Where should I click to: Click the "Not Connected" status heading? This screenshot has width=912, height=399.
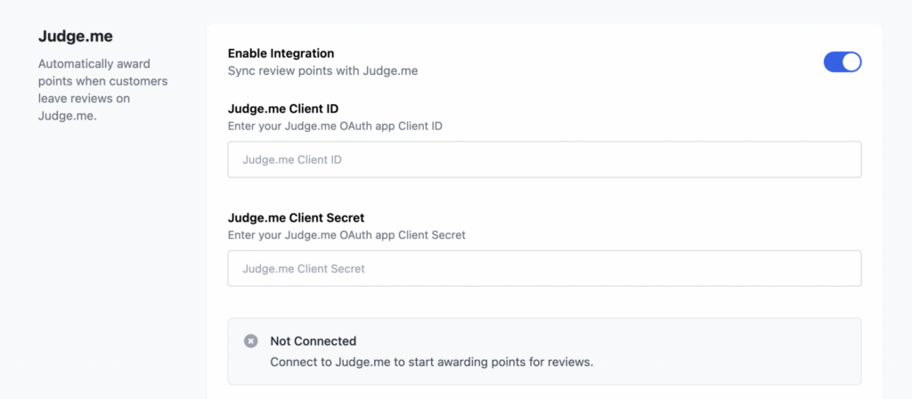(x=313, y=341)
